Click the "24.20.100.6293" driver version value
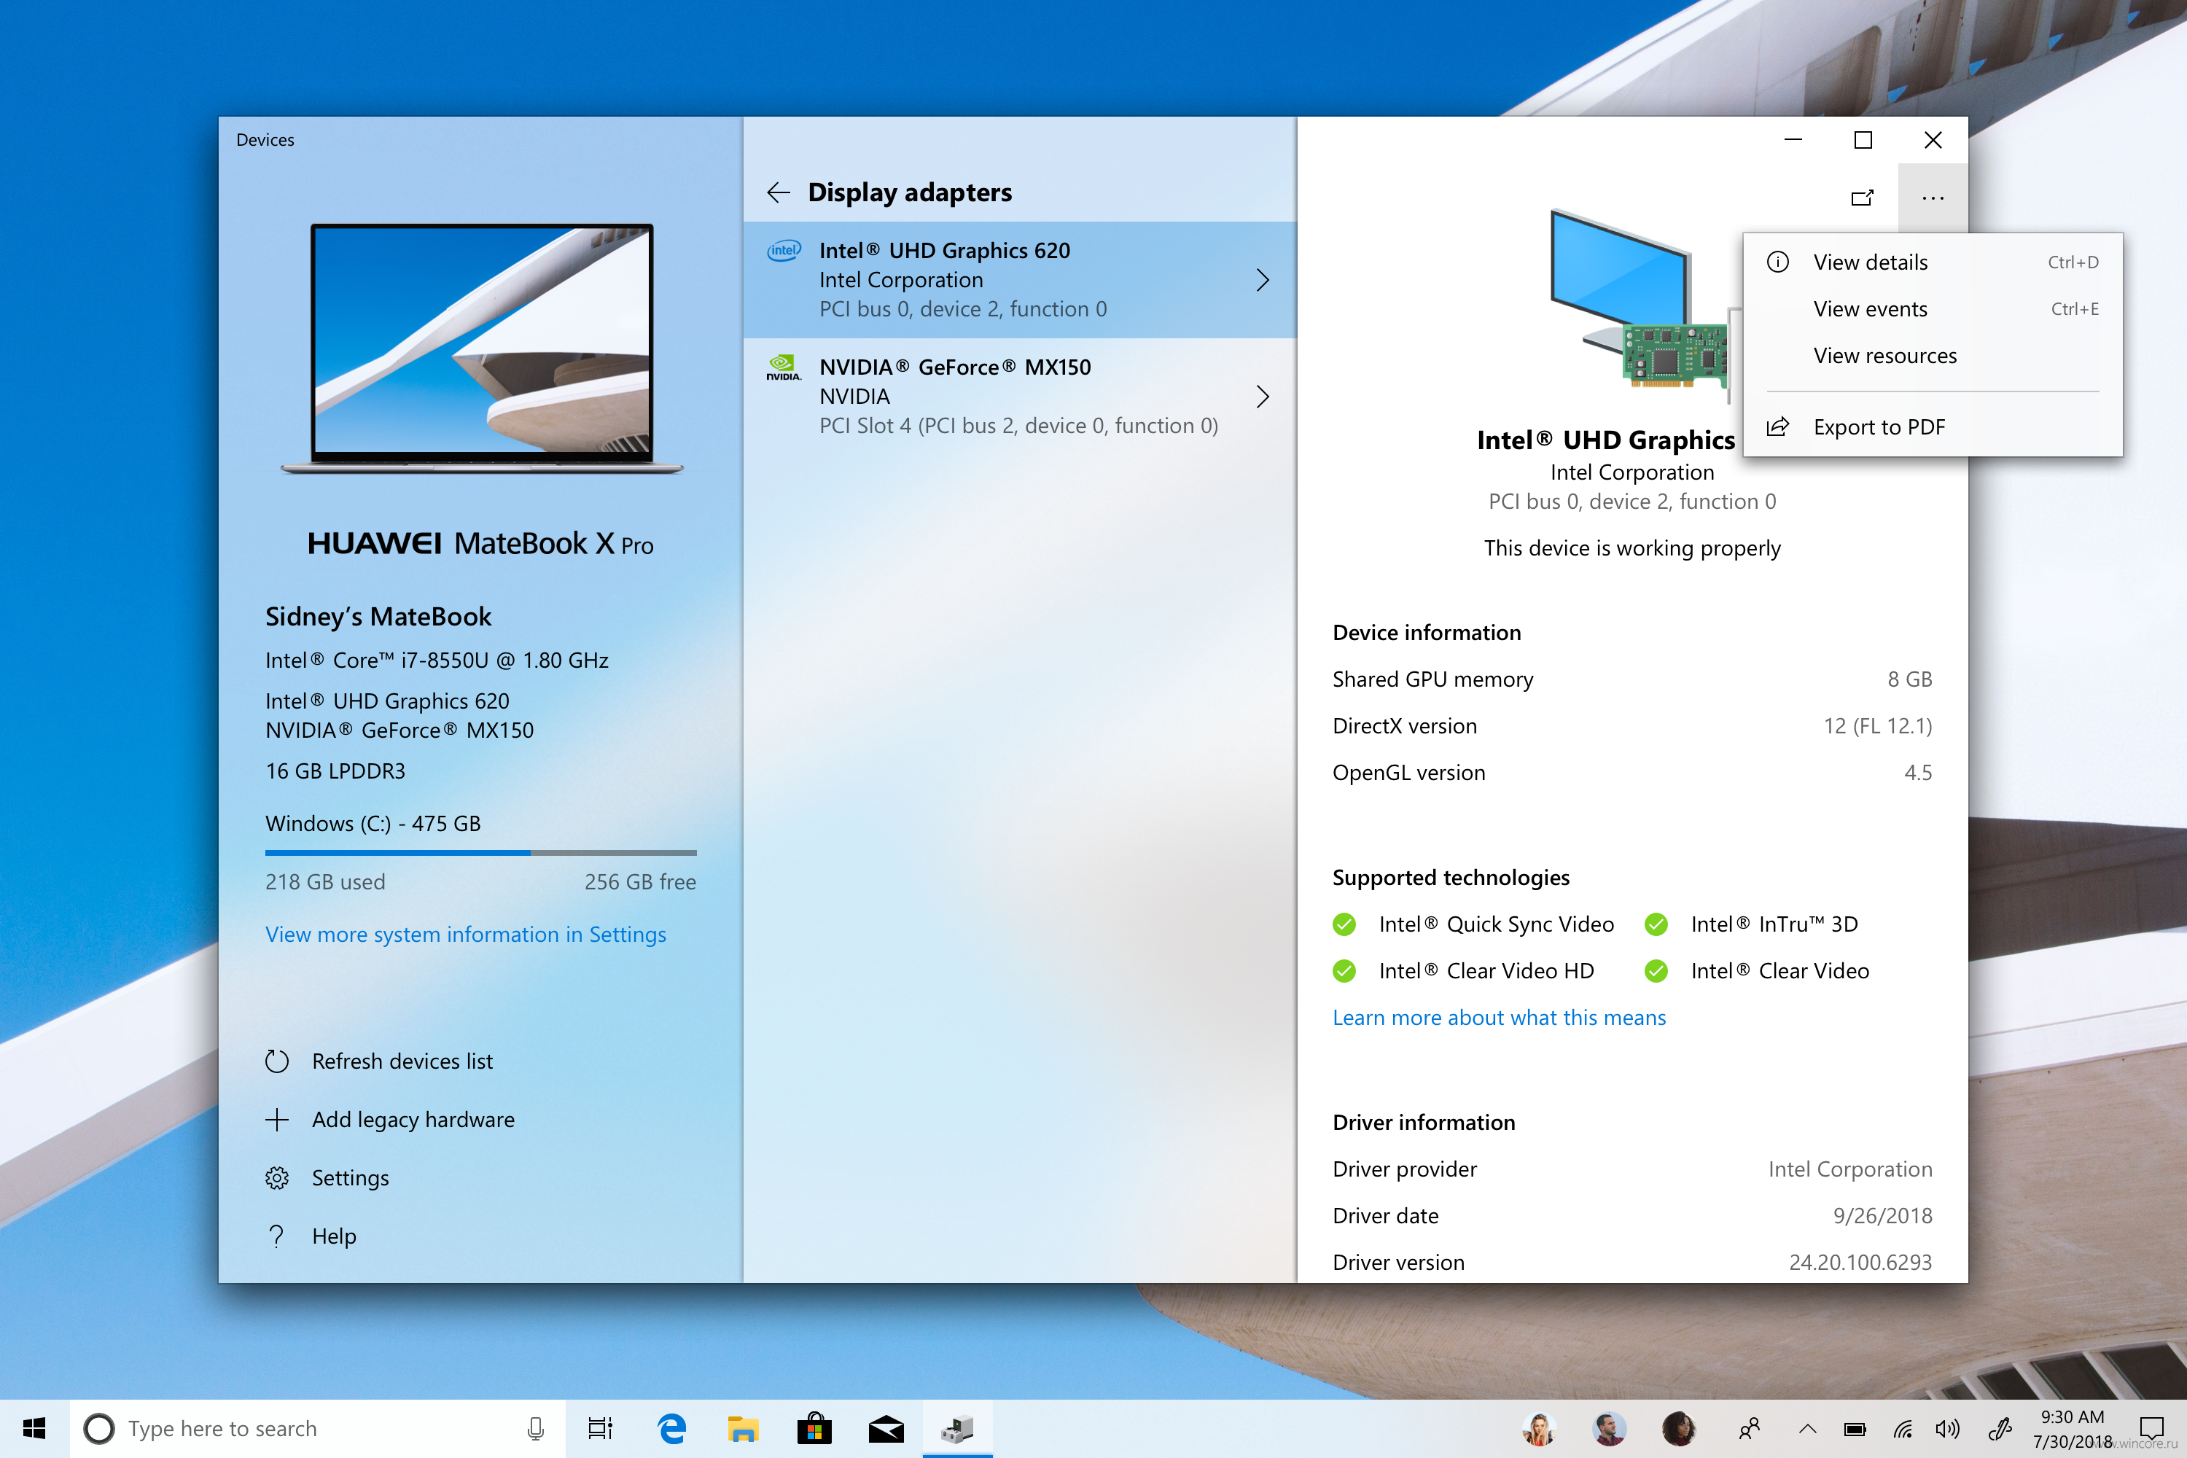 1860,1262
